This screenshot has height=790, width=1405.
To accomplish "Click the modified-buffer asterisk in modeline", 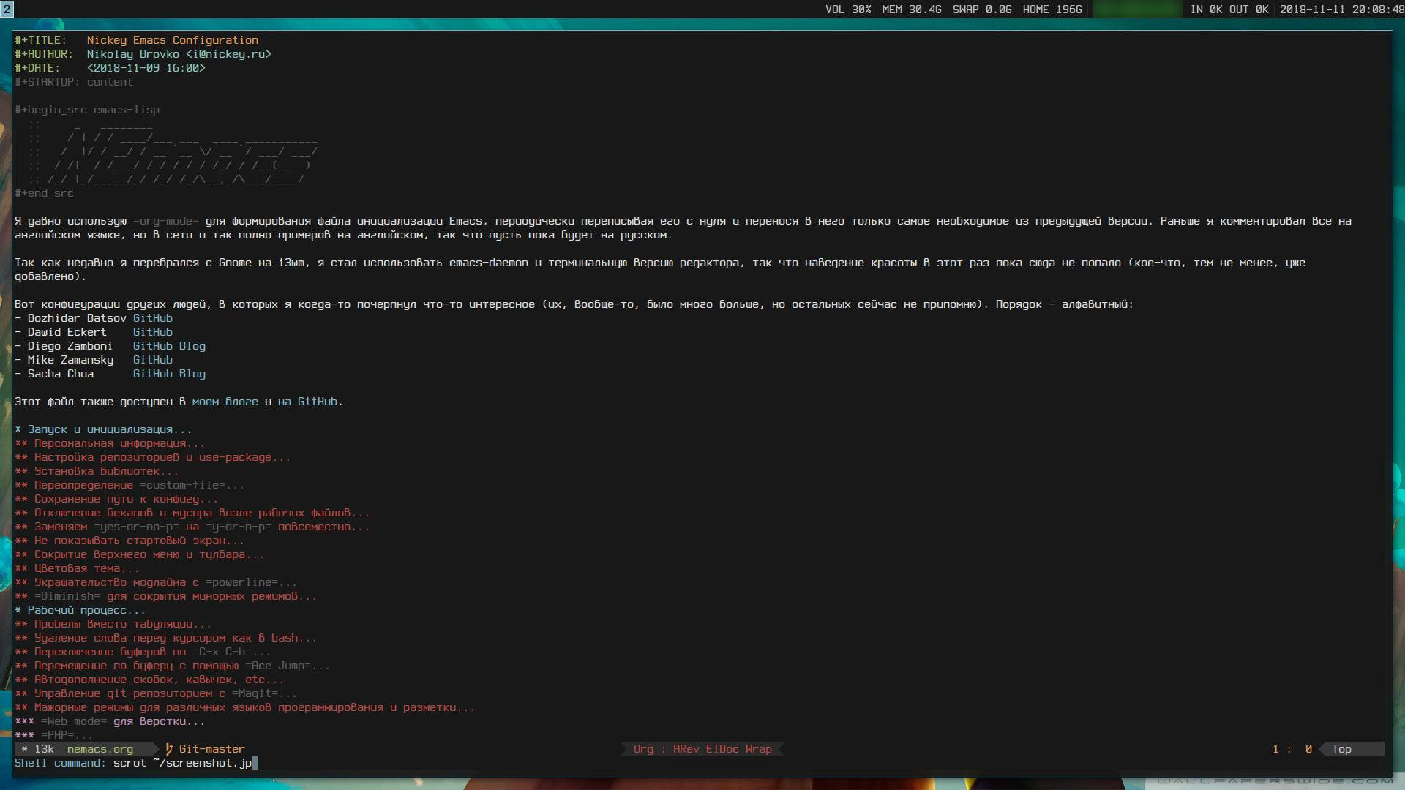I will click(x=24, y=749).
